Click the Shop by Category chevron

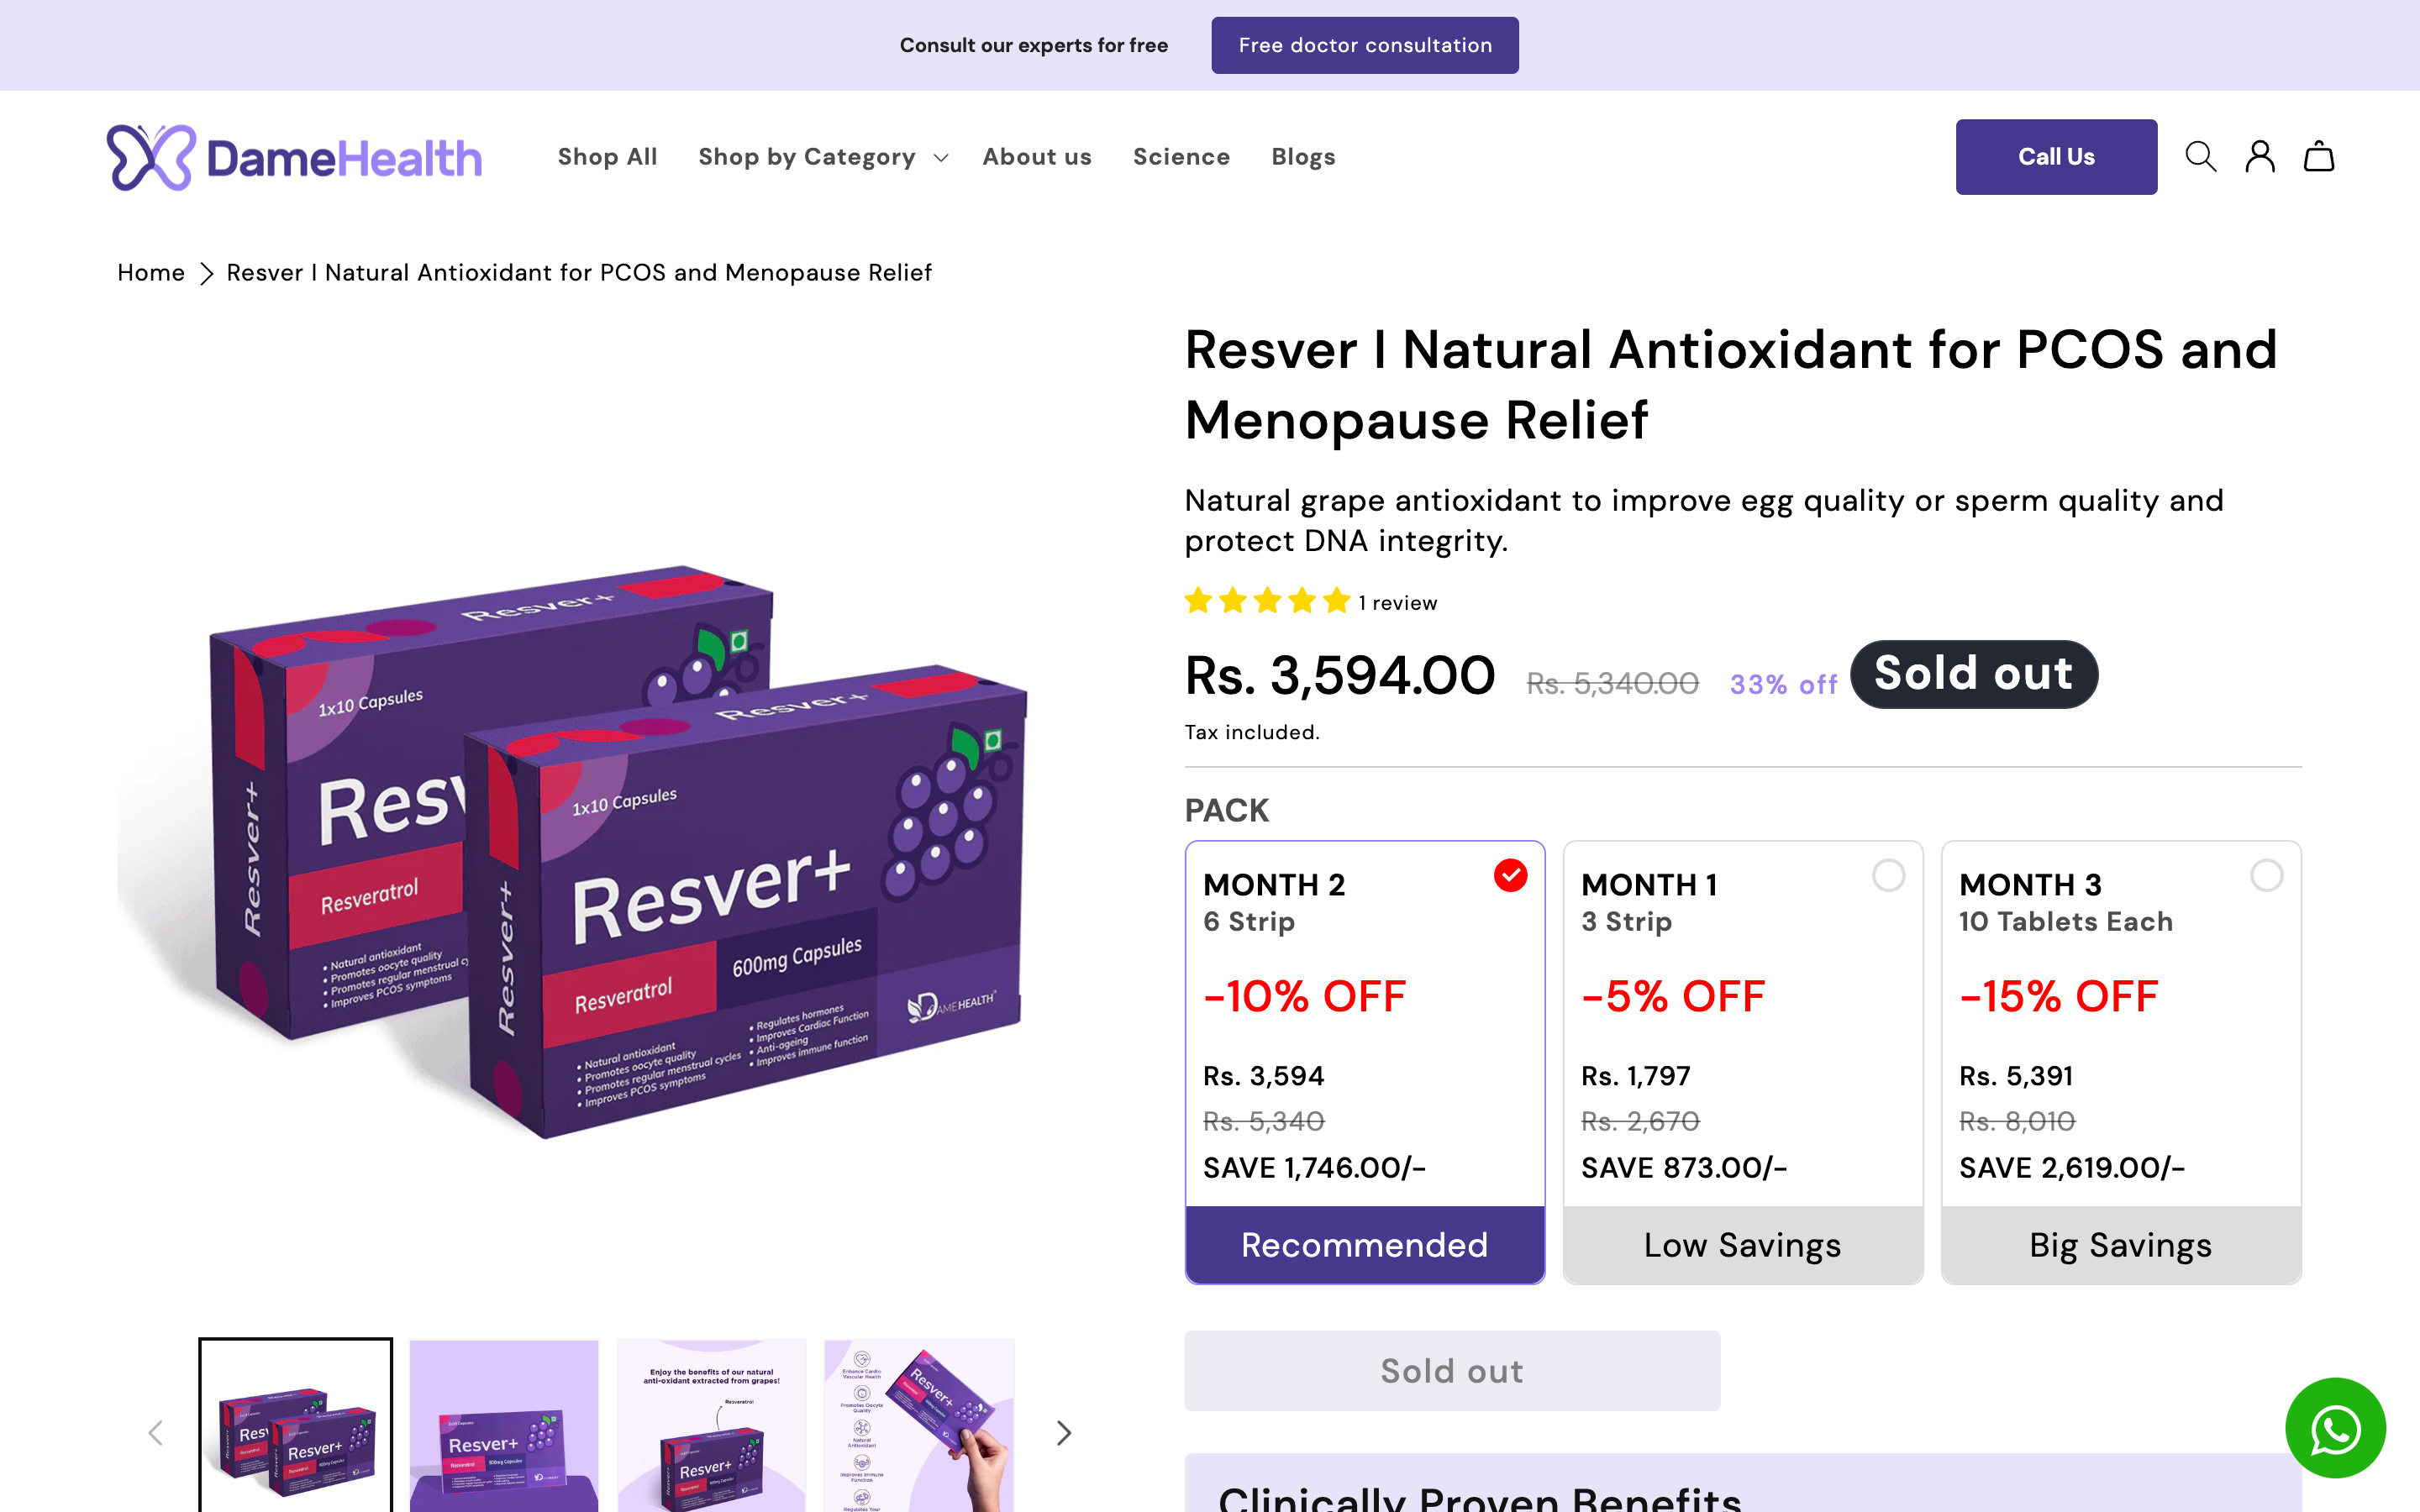pyautogui.click(x=940, y=158)
